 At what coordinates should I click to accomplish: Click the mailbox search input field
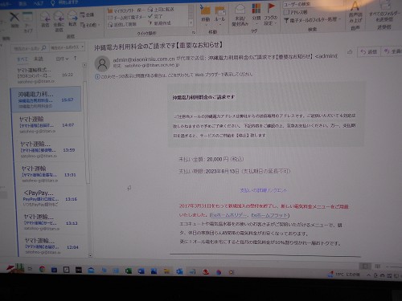(x=30, y=48)
